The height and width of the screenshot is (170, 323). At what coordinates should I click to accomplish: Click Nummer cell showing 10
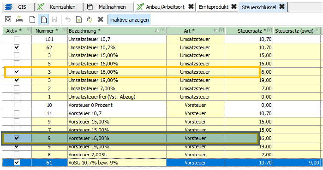click(49, 105)
